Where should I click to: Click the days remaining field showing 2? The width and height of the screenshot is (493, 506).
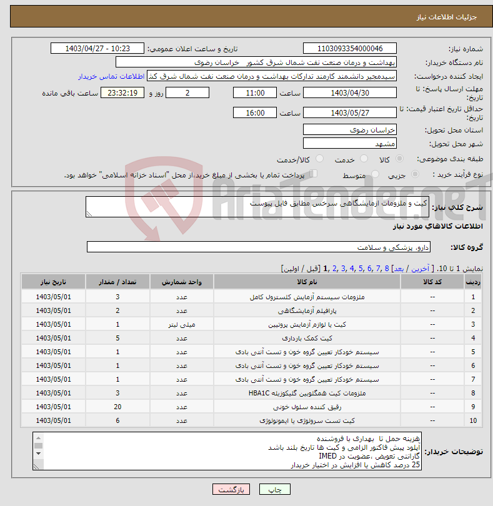pyautogui.click(x=187, y=93)
